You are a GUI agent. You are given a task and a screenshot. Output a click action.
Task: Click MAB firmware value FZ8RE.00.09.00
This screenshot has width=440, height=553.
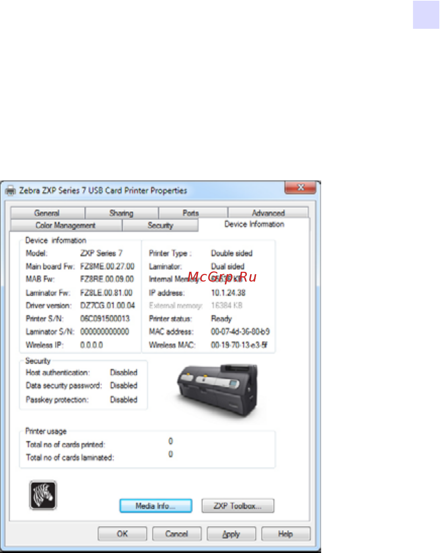107,279
